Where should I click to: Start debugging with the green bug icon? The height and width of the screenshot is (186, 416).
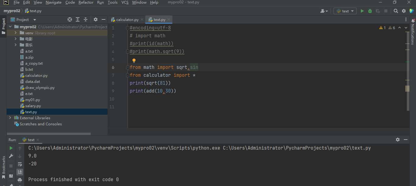pos(370,11)
